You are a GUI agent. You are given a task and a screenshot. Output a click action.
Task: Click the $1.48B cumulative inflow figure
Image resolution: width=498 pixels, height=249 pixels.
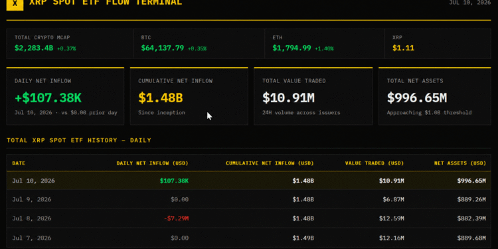pos(161,98)
